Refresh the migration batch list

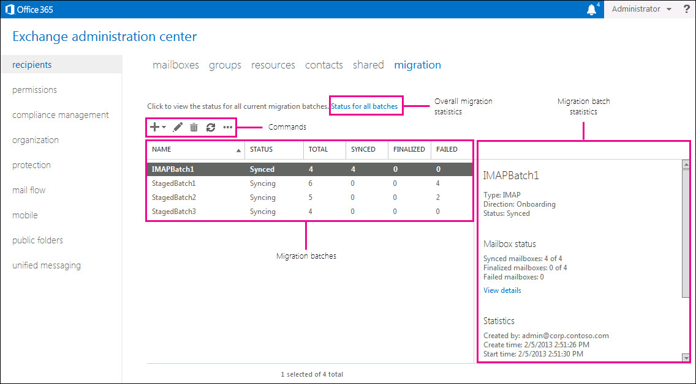[211, 128]
